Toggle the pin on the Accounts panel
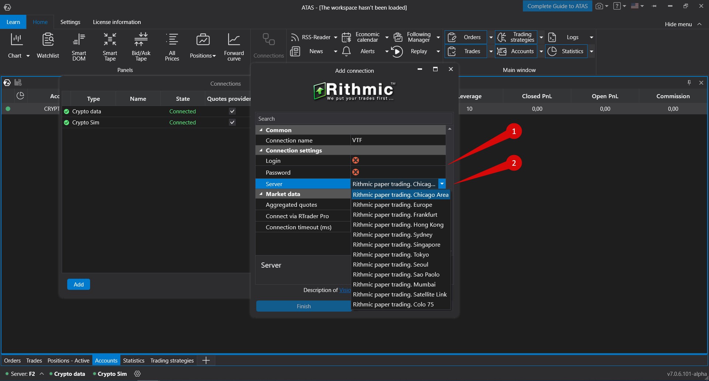The height and width of the screenshot is (381, 709). click(689, 82)
